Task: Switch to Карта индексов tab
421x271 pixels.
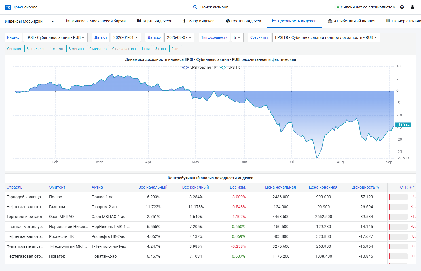Action: coord(155,21)
